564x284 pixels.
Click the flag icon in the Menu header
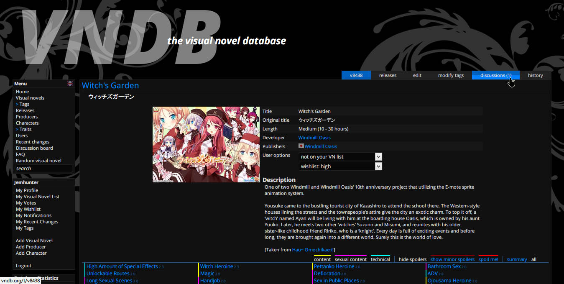click(70, 83)
